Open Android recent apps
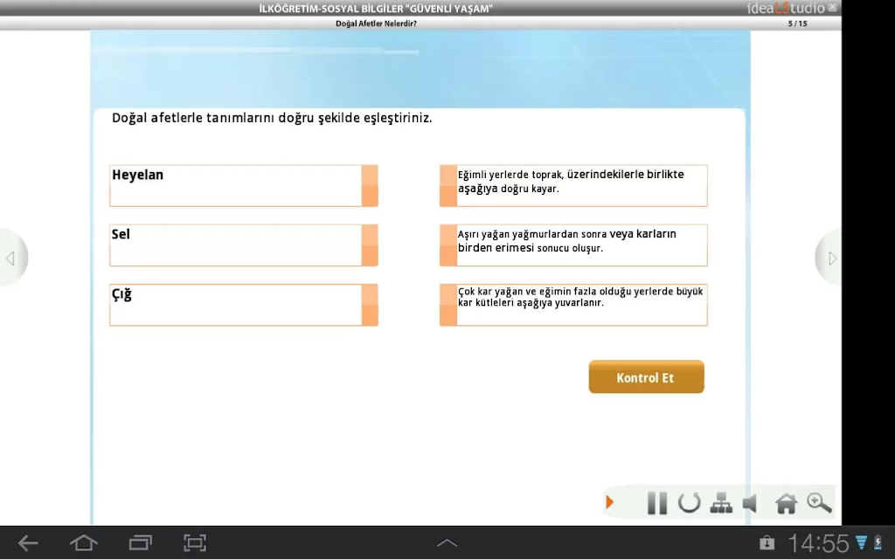895x559 pixels. pos(141,543)
